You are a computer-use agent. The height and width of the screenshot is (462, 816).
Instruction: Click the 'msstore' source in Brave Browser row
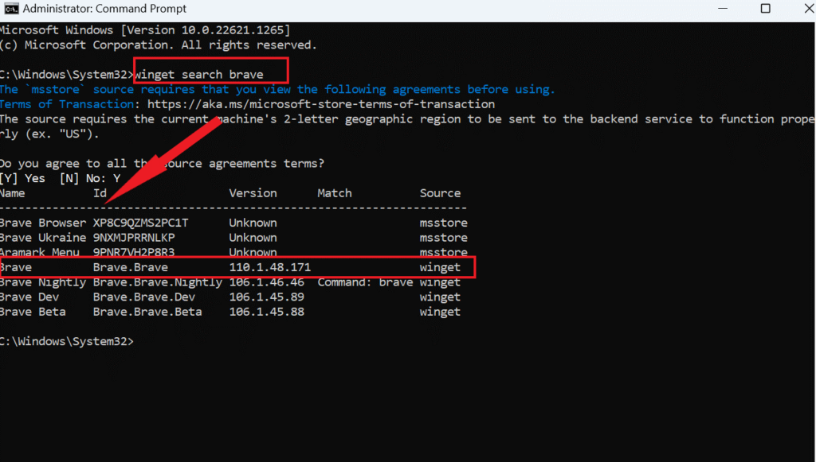click(444, 223)
